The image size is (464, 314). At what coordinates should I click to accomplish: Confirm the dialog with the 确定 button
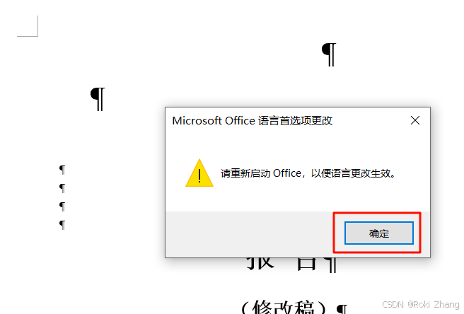click(379, 233)
